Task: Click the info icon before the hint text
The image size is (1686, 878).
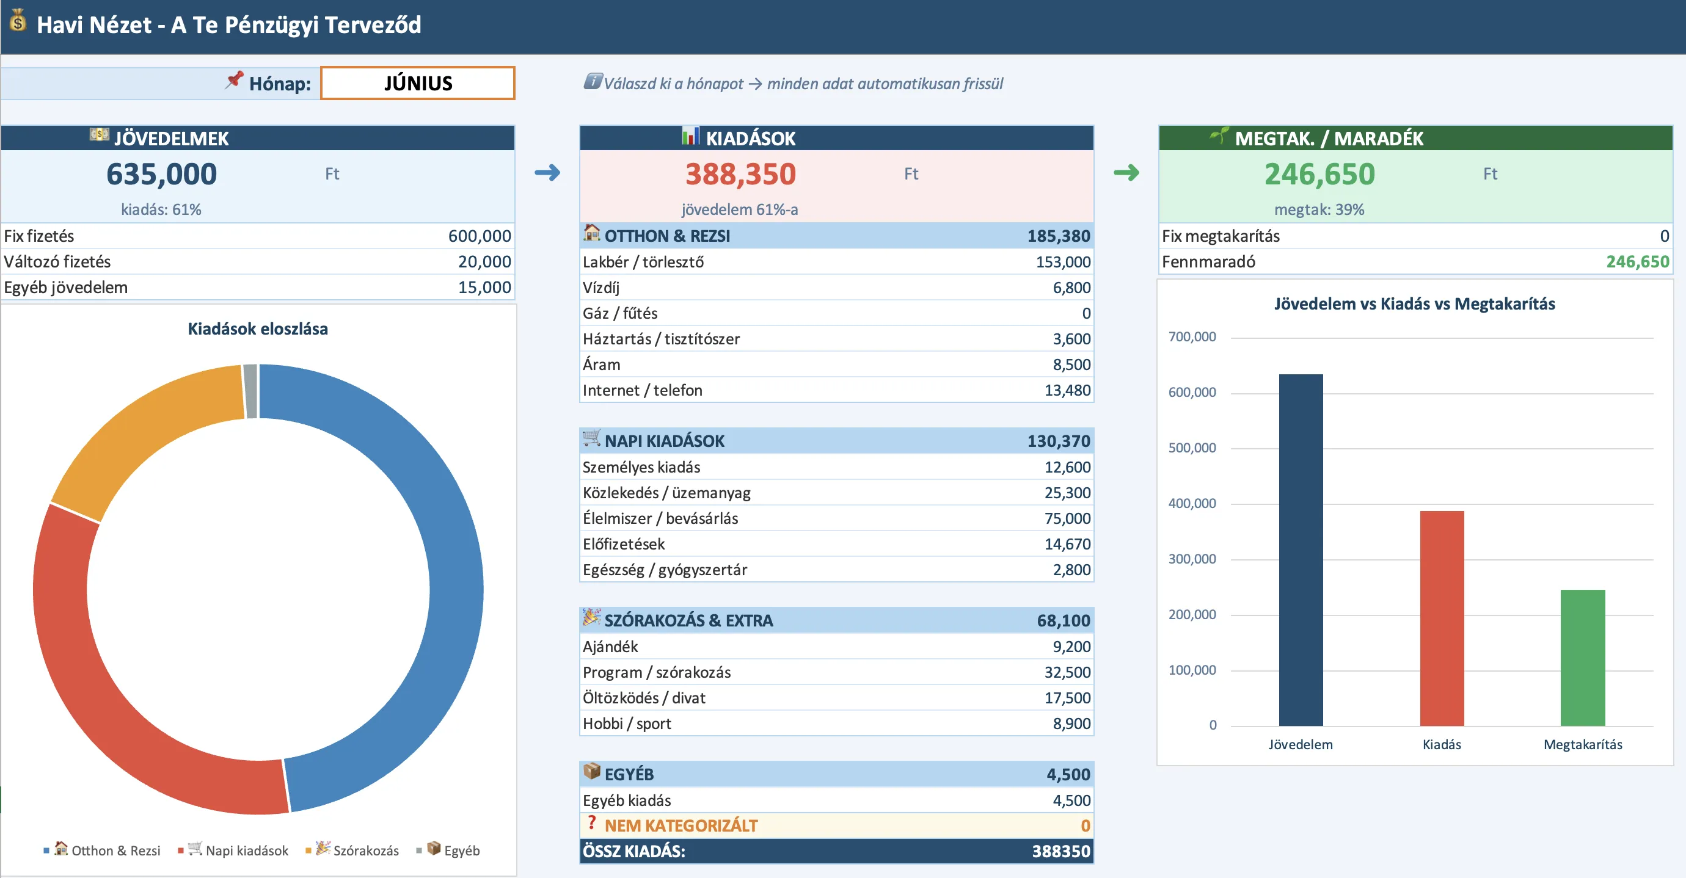Action: coord(593,81)
